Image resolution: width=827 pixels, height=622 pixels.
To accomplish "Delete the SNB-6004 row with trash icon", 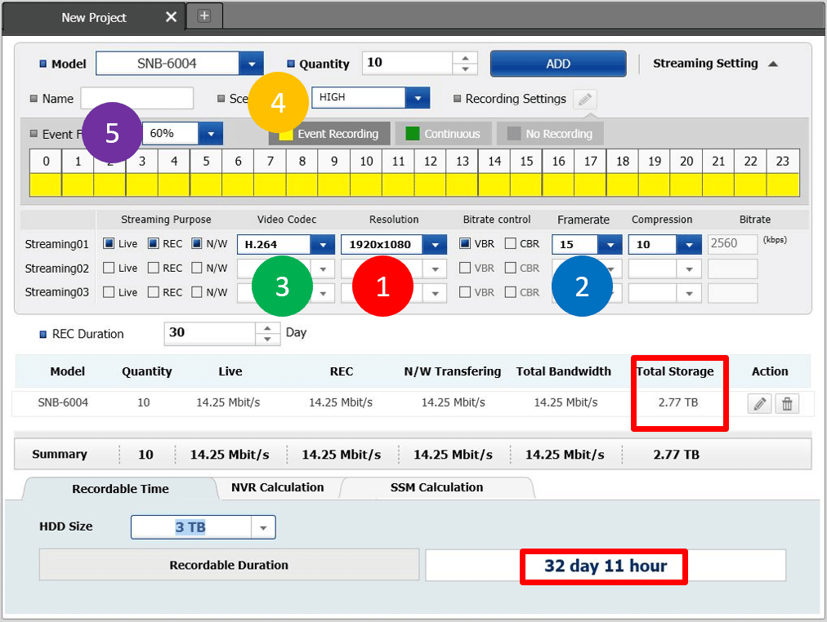I will [x=787, y=403].
